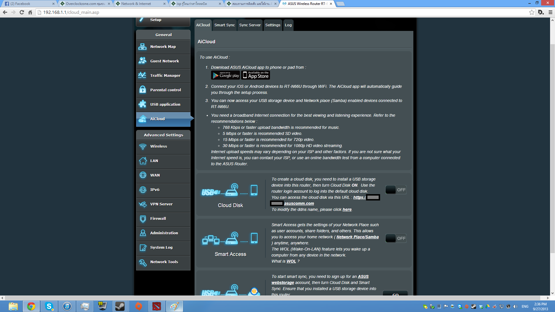The image size is (555, 312).
Task: Open Traffic Manager sidebar icon
Action: pos(143,75)
